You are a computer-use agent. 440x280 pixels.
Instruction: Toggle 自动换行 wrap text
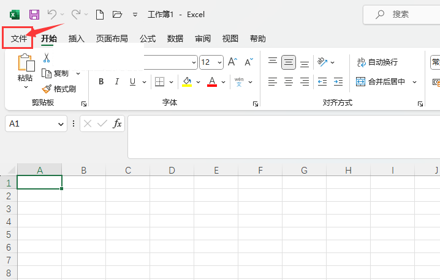pos(377,62)
